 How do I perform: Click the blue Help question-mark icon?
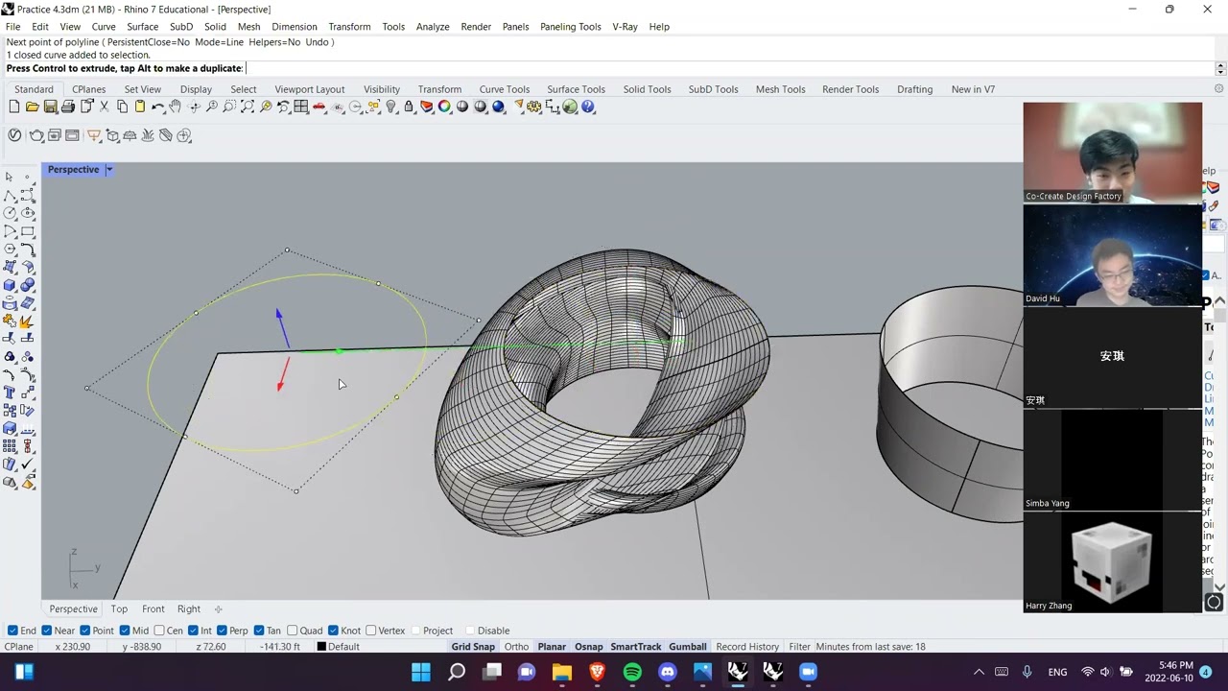click(587, 107)
